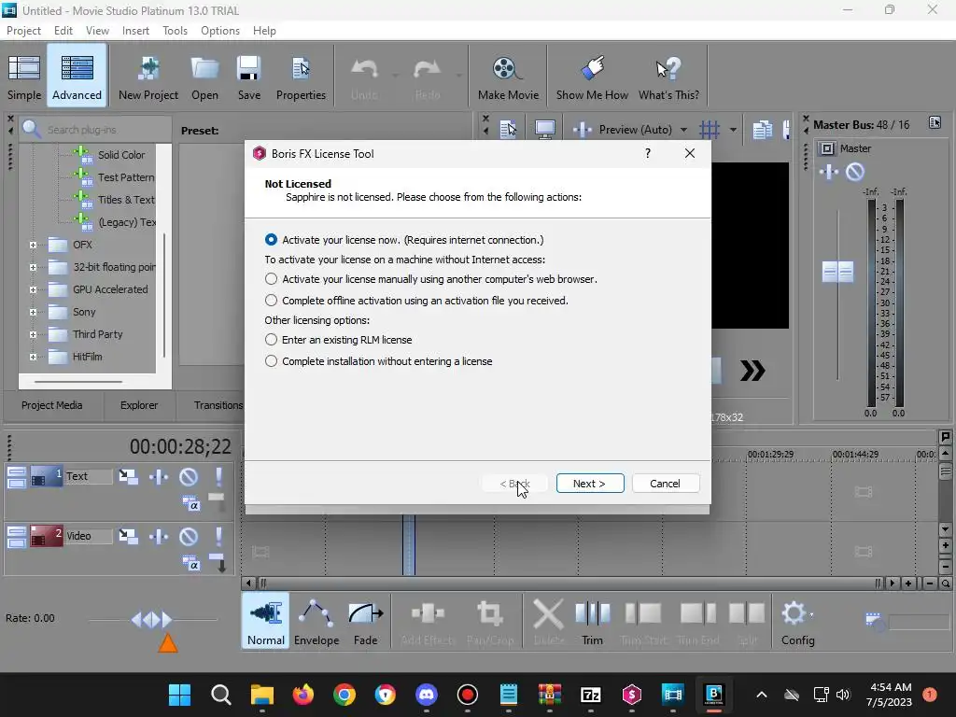Open Firefox from the taskbar

click(x=303, y=695)
